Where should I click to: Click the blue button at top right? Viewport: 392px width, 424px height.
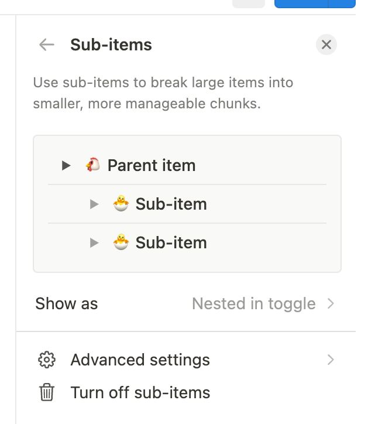[315, 4]
